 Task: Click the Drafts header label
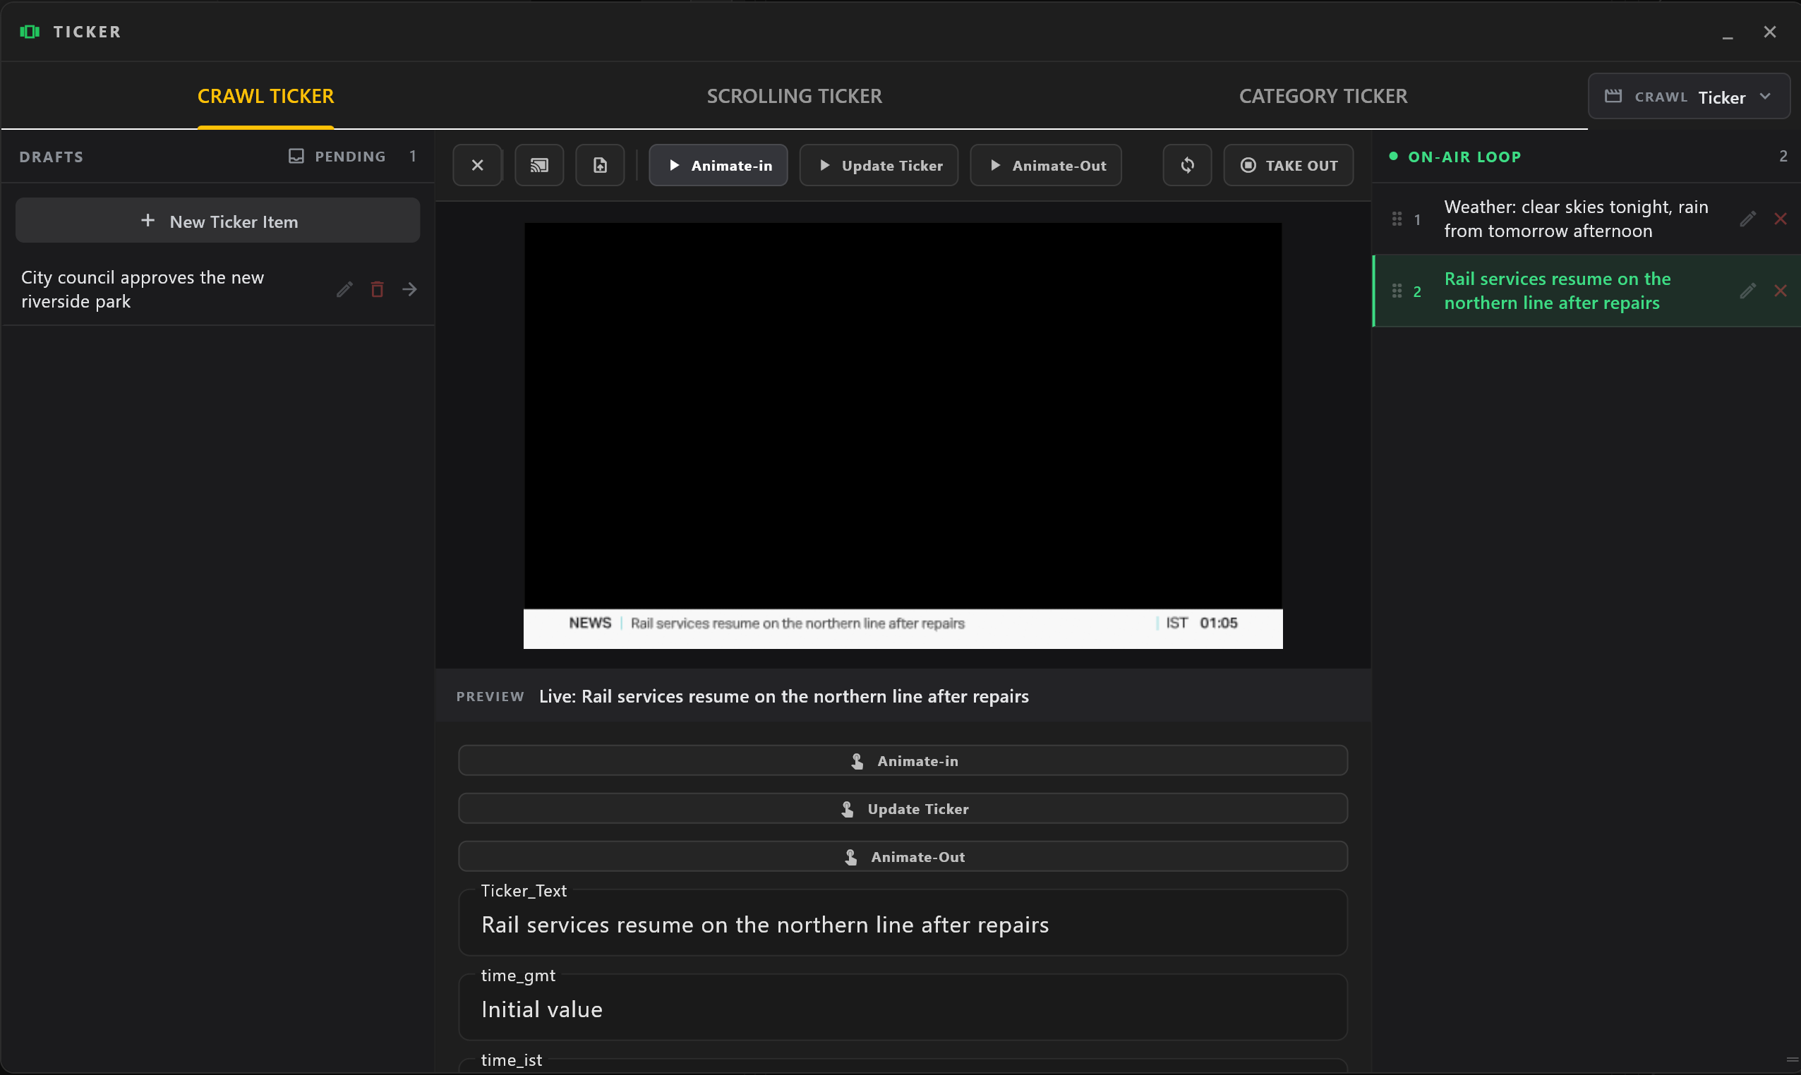[52, 157]
